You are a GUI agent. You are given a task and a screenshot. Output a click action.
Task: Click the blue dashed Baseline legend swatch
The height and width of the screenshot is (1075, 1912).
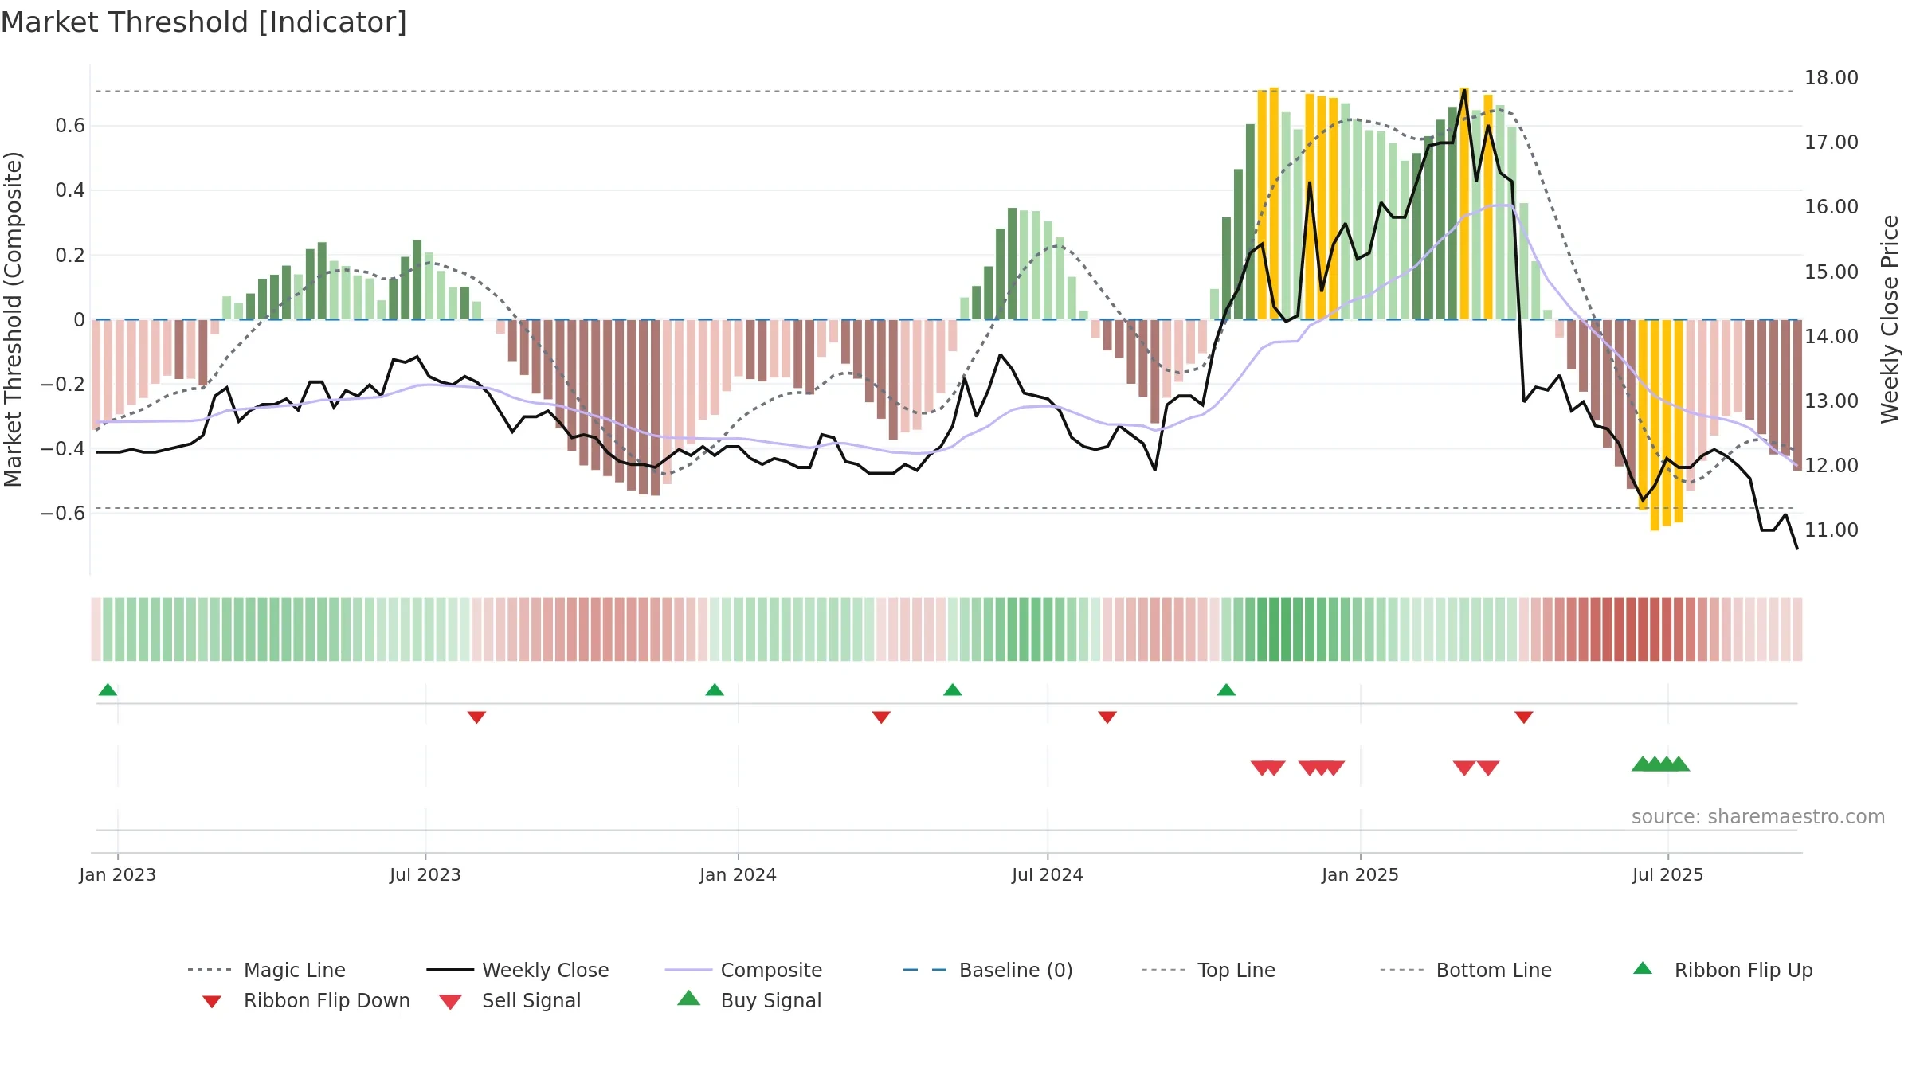coord(925,970)
